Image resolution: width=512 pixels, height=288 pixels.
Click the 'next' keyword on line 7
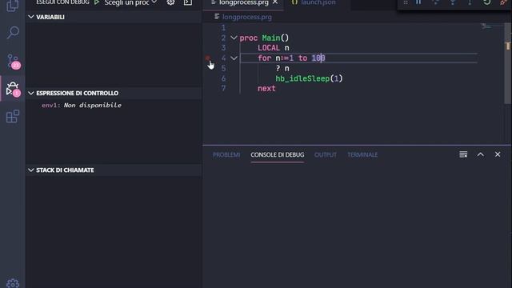pos(266,89)
